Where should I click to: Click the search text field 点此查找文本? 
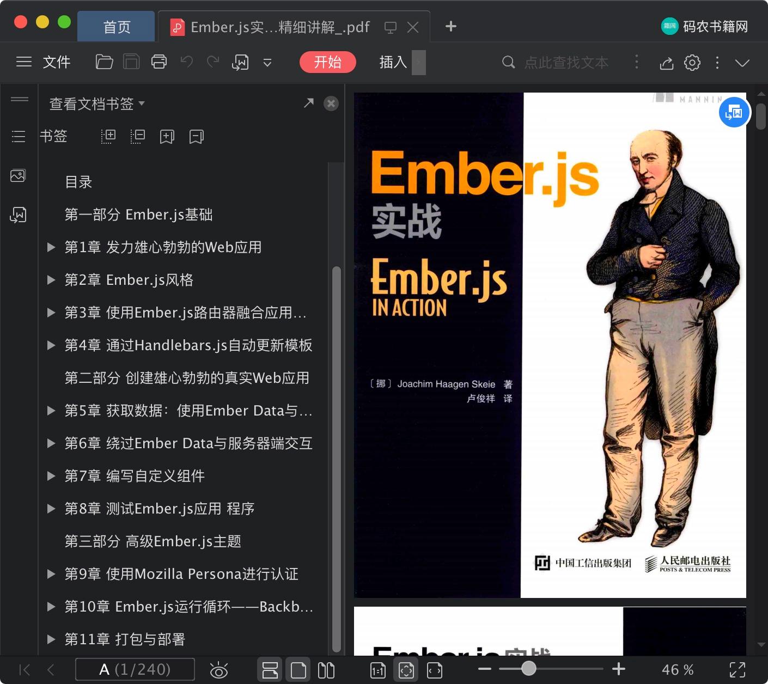point(566,63)
